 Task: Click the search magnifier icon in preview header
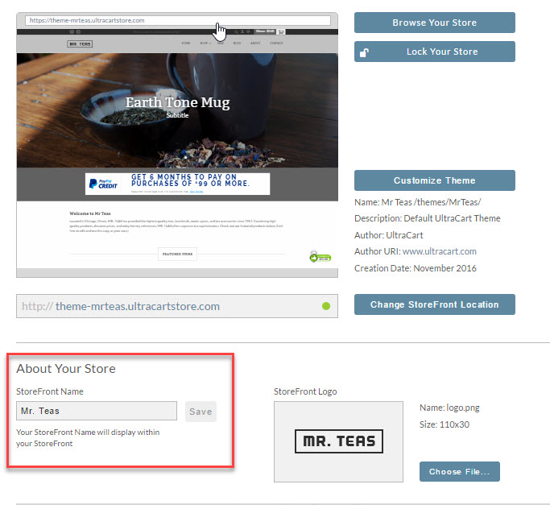[236, 32]
